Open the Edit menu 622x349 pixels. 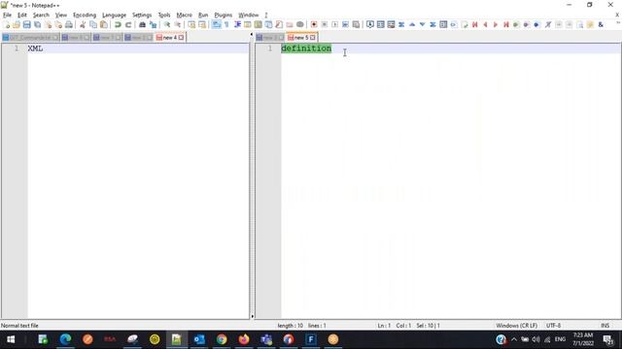21,15
